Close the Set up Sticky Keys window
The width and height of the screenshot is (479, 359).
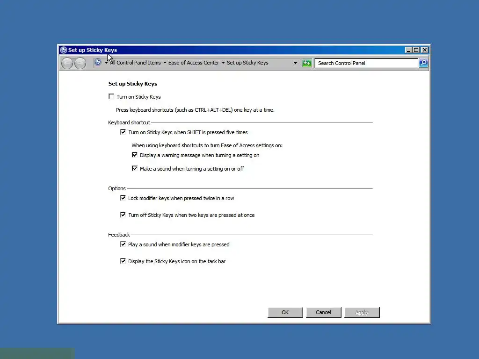425,50
